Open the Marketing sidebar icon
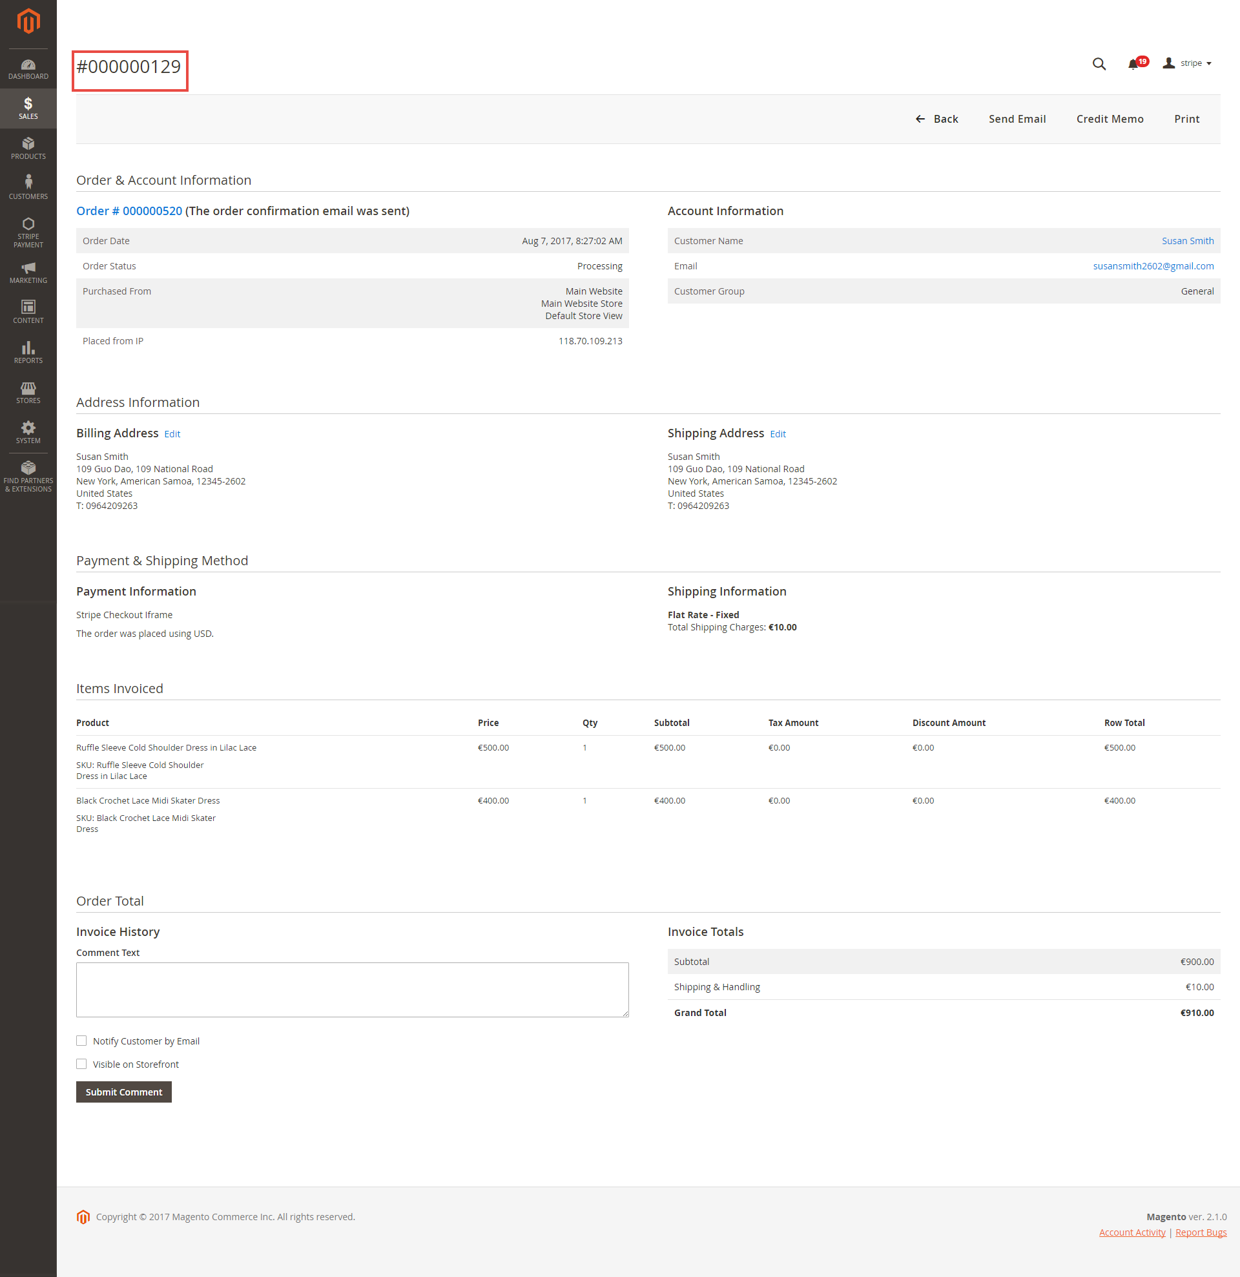Viewport: 1240px width, 1277px height. point(28,273)
